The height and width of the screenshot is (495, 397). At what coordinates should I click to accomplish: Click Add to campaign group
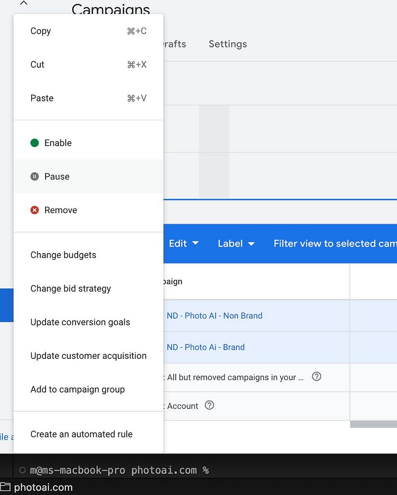78,390
